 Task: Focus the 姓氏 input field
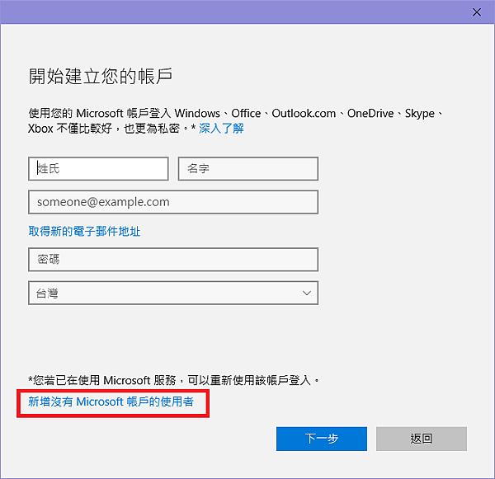tap(98, 169)
